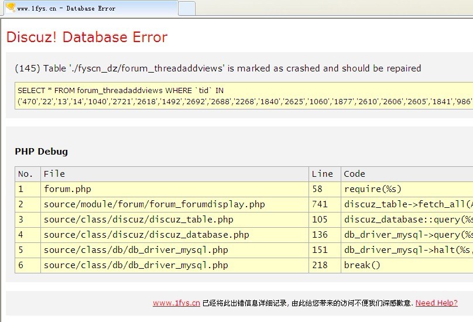Image resolution: width=473 pixels, height=322 pixels.
Task: Select the 'forum.php' file cell
Action: (174, 189)
